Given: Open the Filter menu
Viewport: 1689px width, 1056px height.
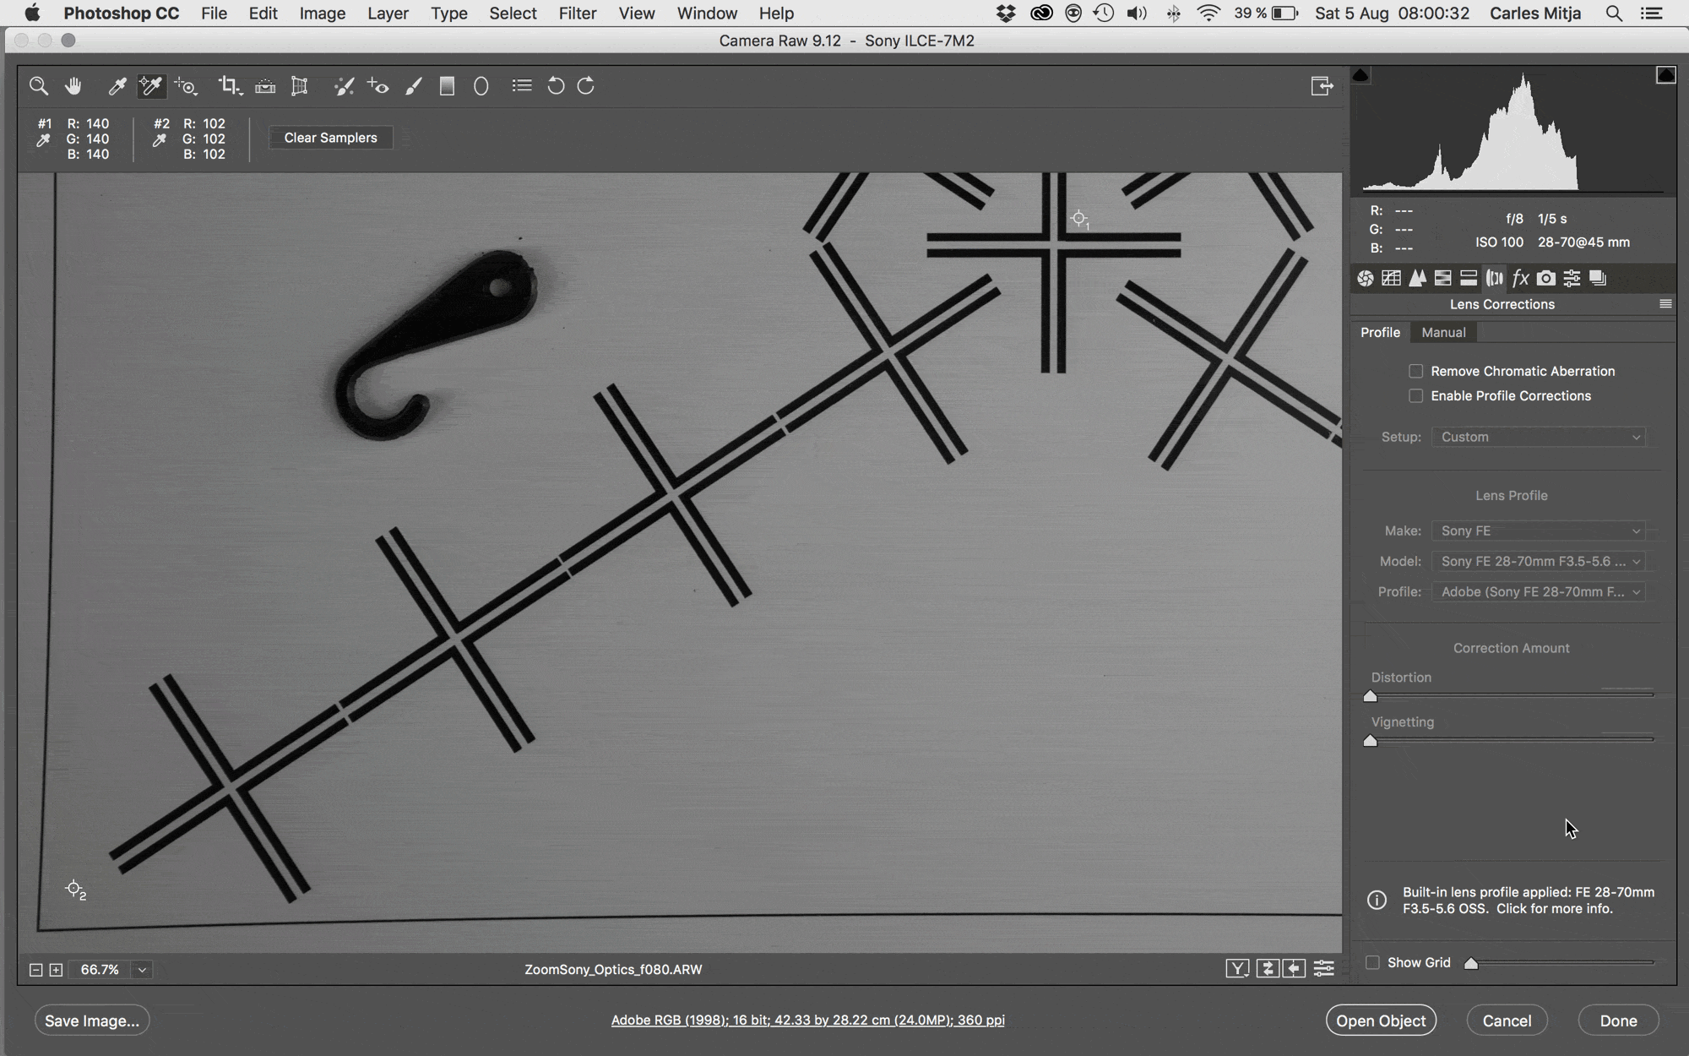Looking at the screenshot, I should tap(577, 14).
